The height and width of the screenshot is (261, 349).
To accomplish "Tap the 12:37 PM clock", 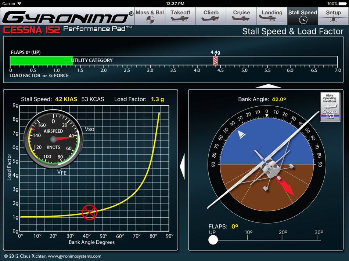I will (175, 4).
